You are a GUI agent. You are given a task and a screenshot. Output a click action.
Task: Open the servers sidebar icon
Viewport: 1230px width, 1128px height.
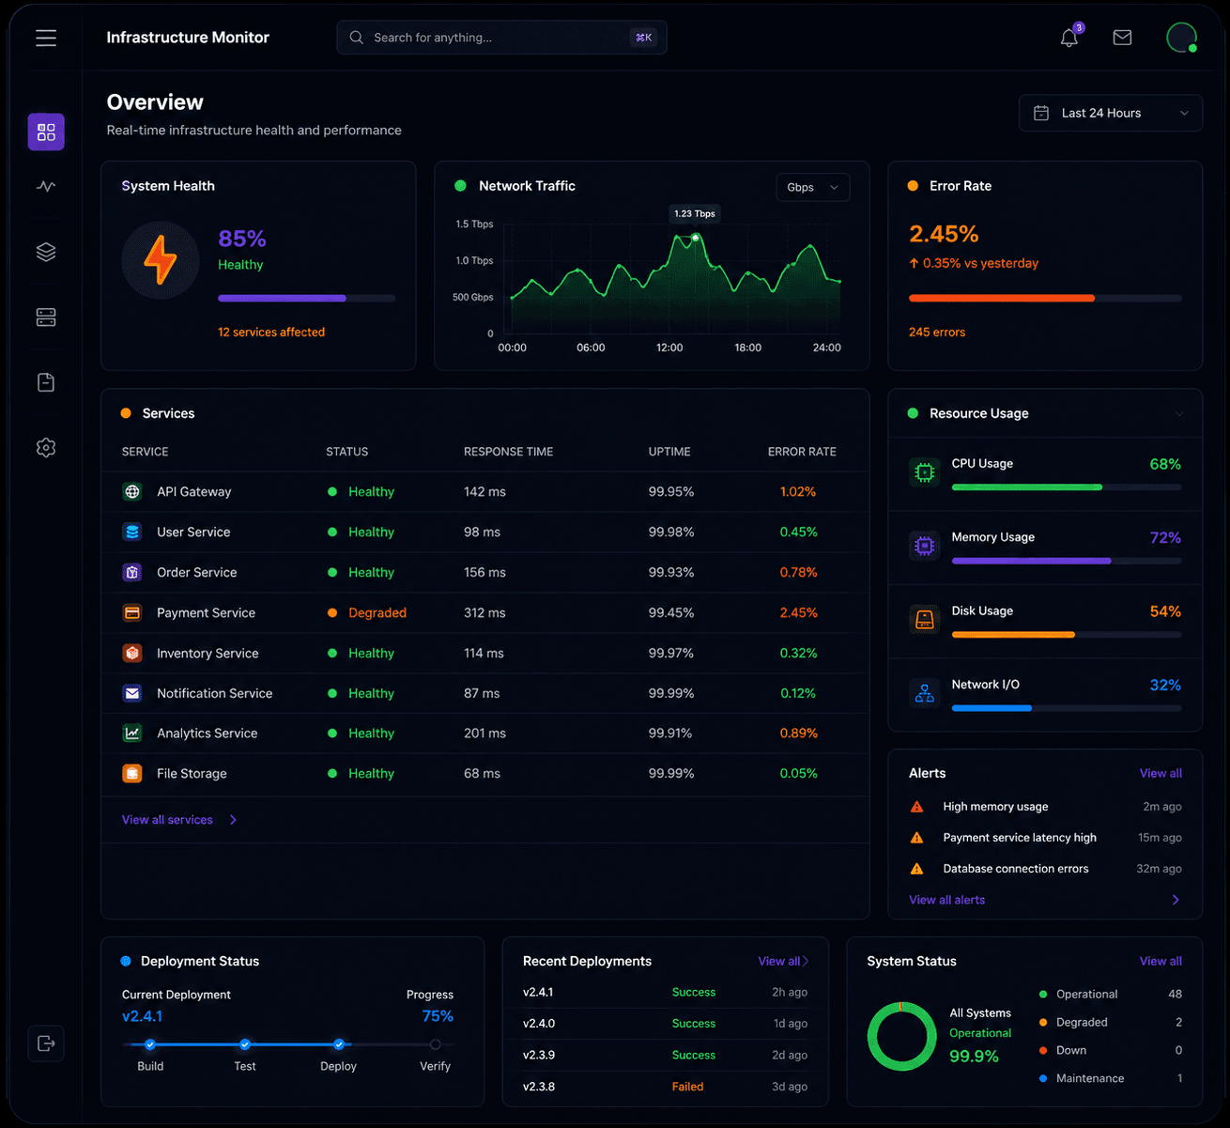point(46,317)
